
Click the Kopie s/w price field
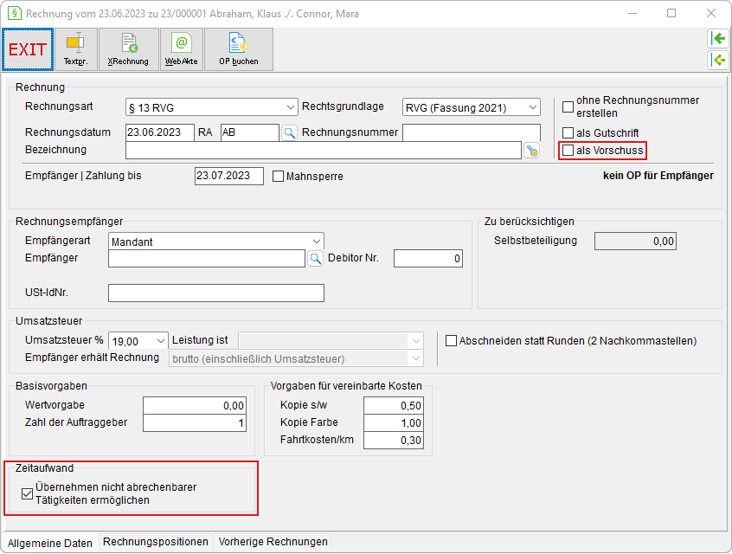click(x=394, y=405)
